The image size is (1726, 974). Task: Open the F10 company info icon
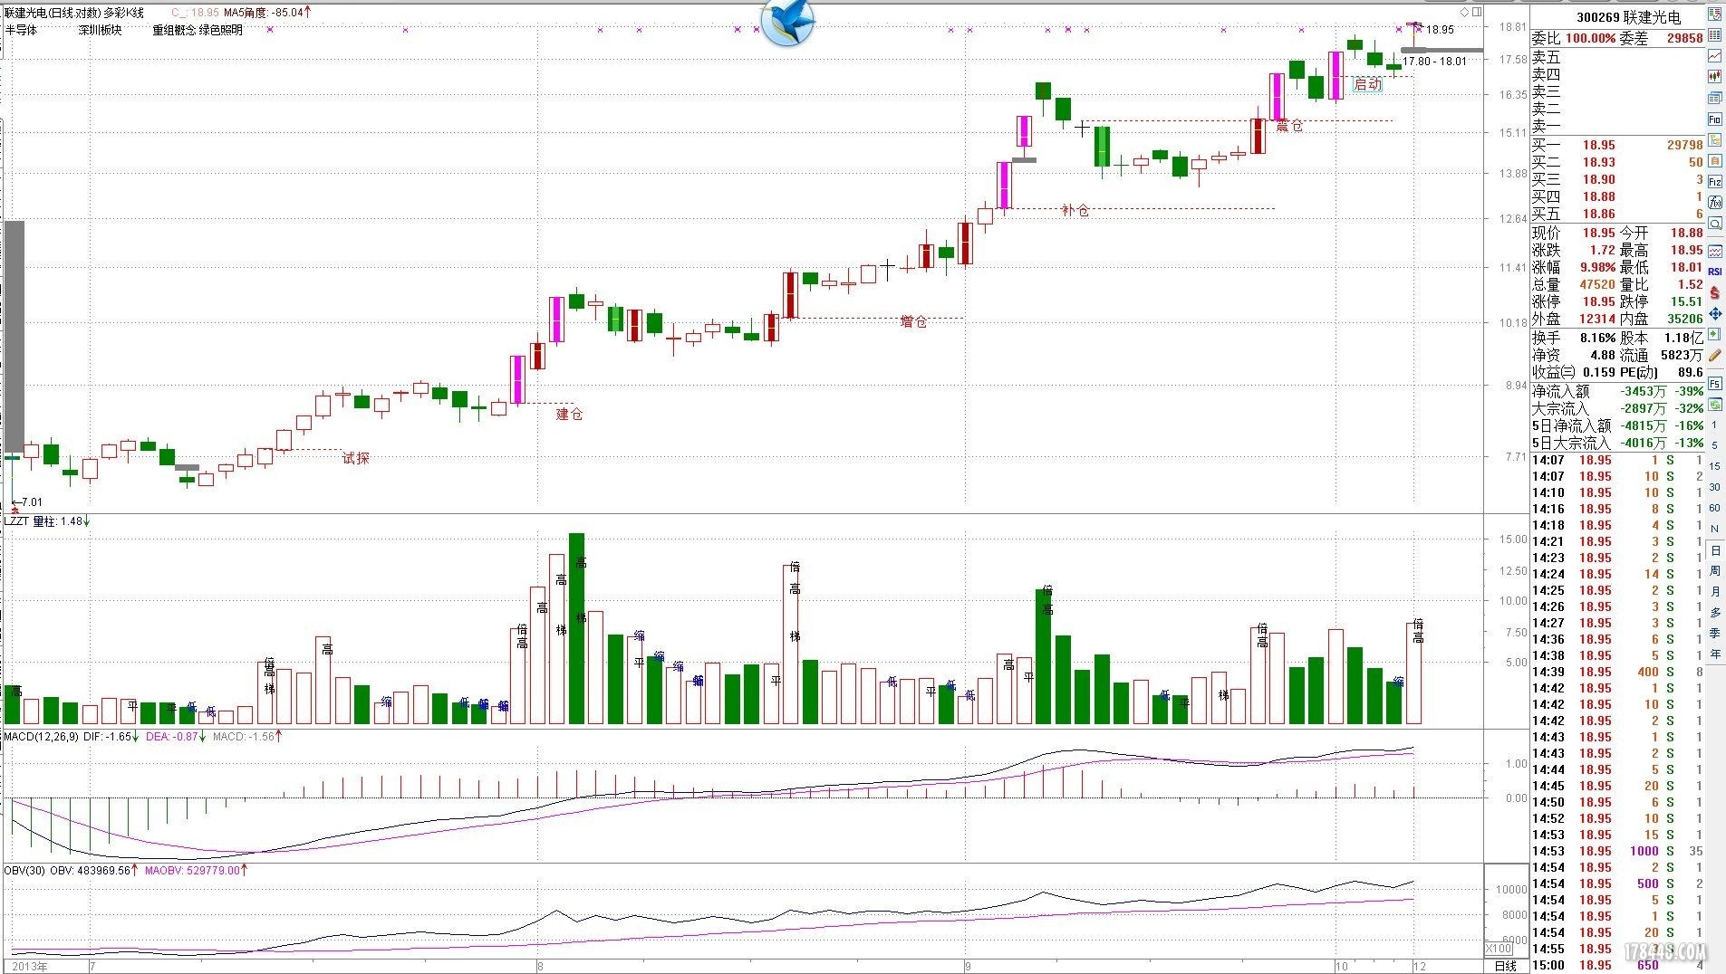coord(1715,119)
